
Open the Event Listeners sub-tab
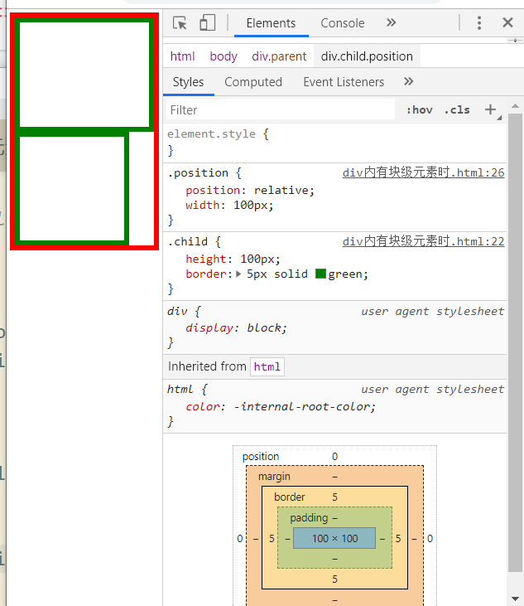(x=344, y=82)
